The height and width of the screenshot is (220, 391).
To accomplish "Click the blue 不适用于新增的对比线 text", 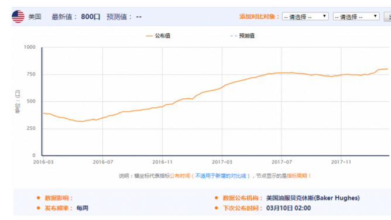I will pyautogui.click(x=221, y=176).
